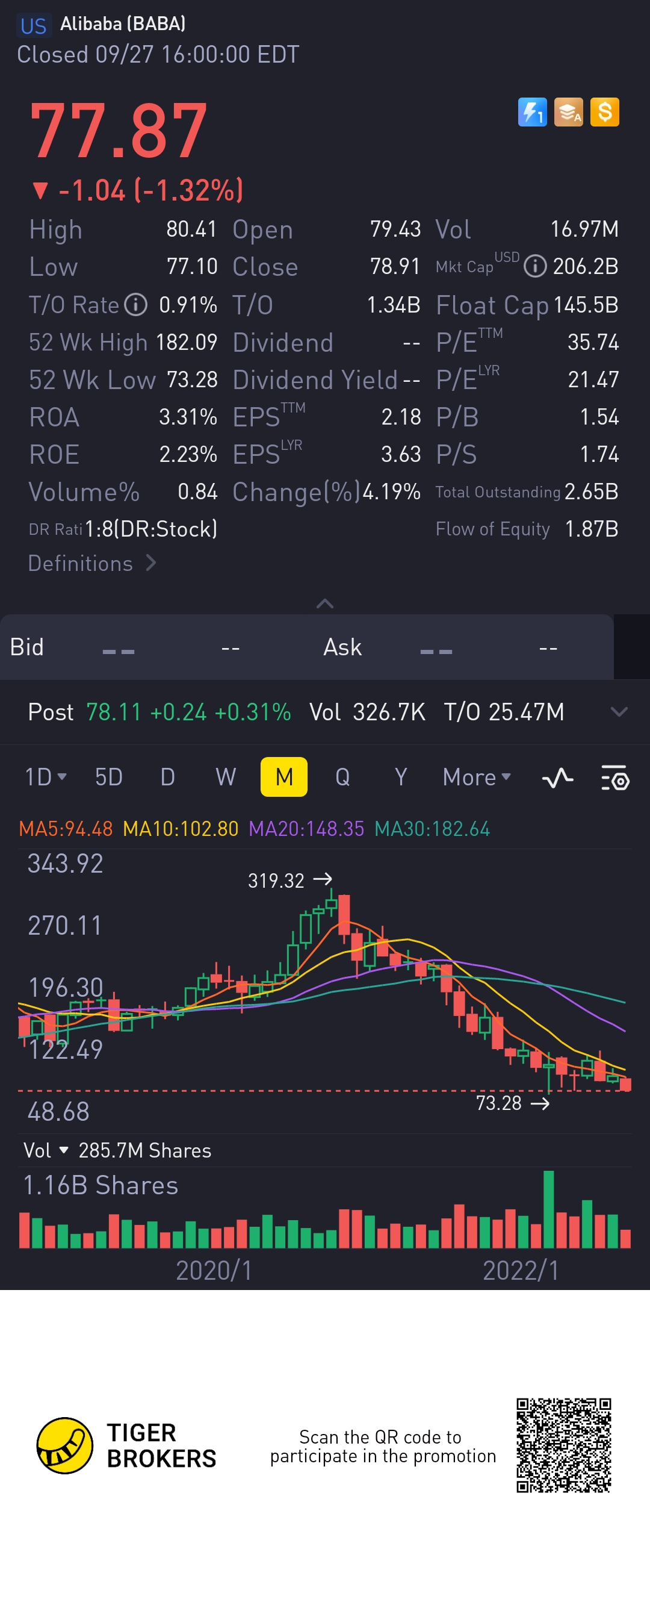Tap the orange stacked-layers badge icon
This screenshot has width=650, height=1602.
coord(568,113)
